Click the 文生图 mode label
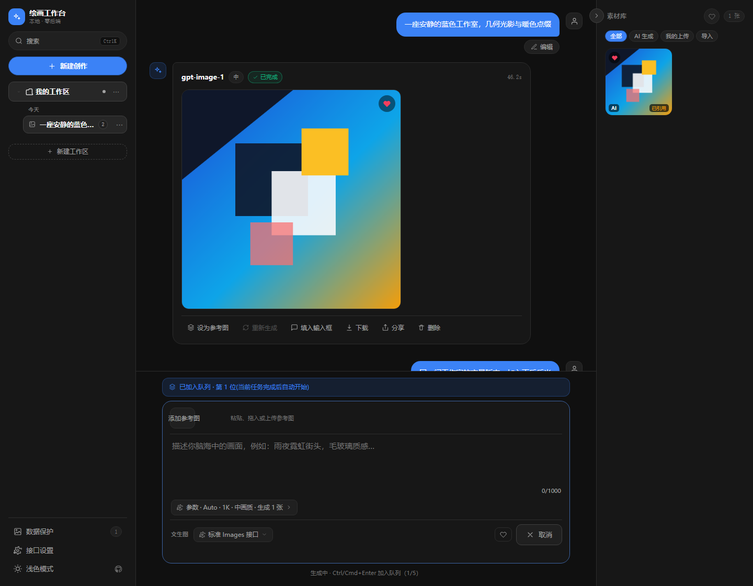Viewport: 753px width, 586px height. pos(179,535)
